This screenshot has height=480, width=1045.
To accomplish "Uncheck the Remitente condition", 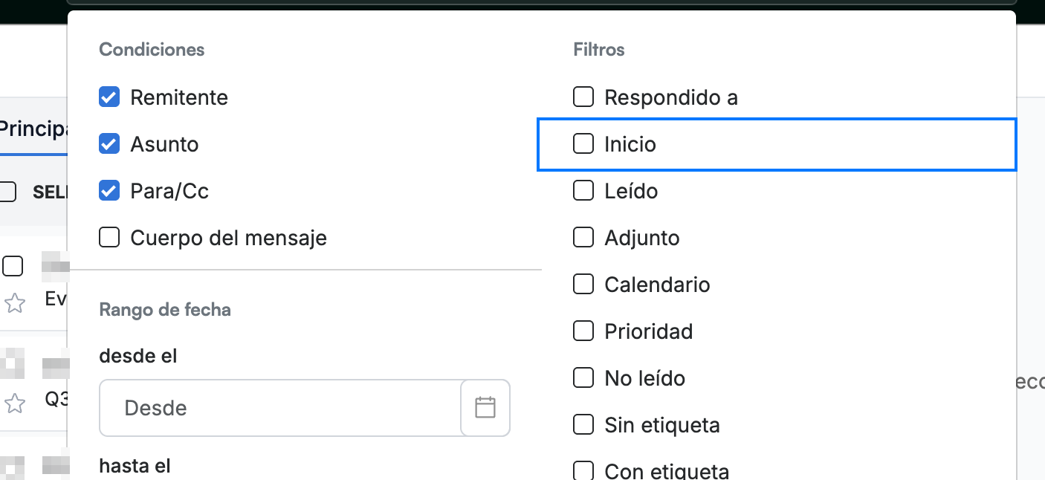I will pos(109,97).
